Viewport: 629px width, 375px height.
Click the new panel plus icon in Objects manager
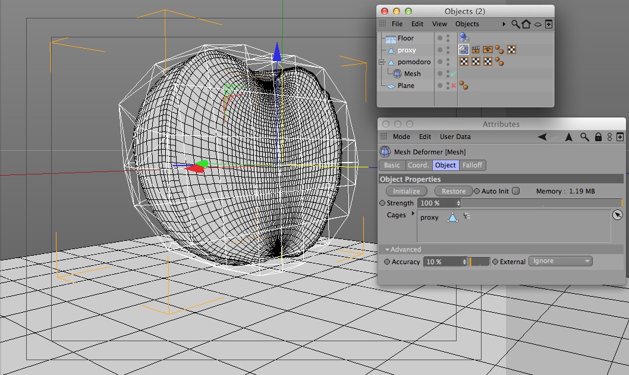pyautogui.click(x=548, y=24)
